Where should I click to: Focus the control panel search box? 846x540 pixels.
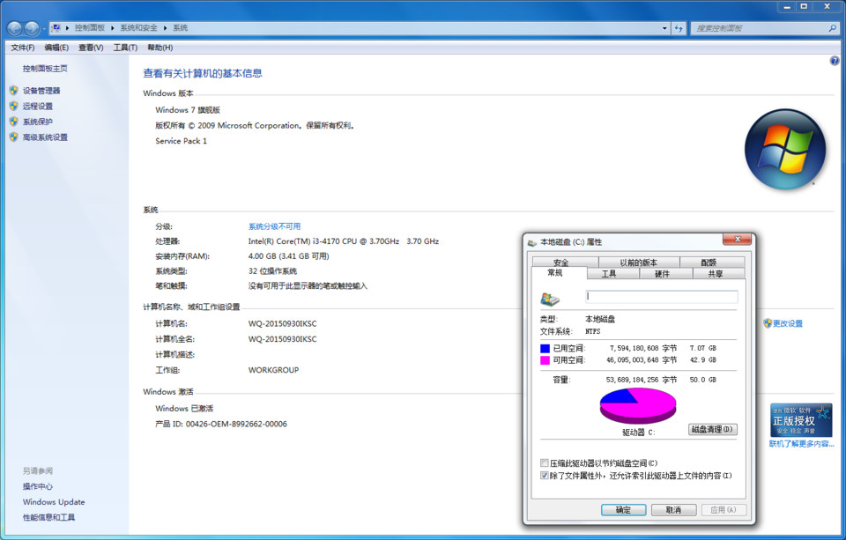coord(760,28)
